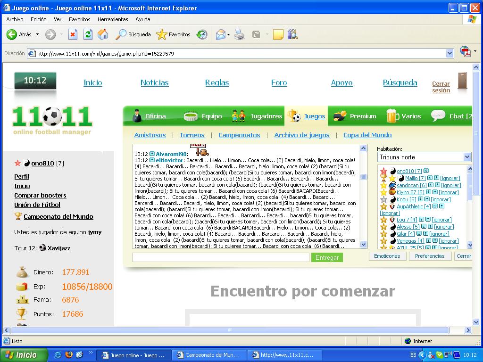Open the History clock icon in toolbar

(x=202, y=34)
